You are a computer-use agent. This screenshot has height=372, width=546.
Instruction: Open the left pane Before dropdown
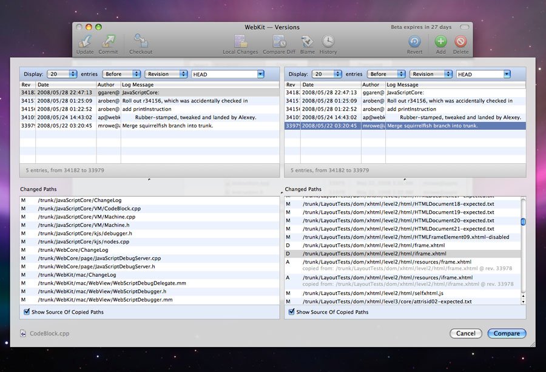point(121,74)
